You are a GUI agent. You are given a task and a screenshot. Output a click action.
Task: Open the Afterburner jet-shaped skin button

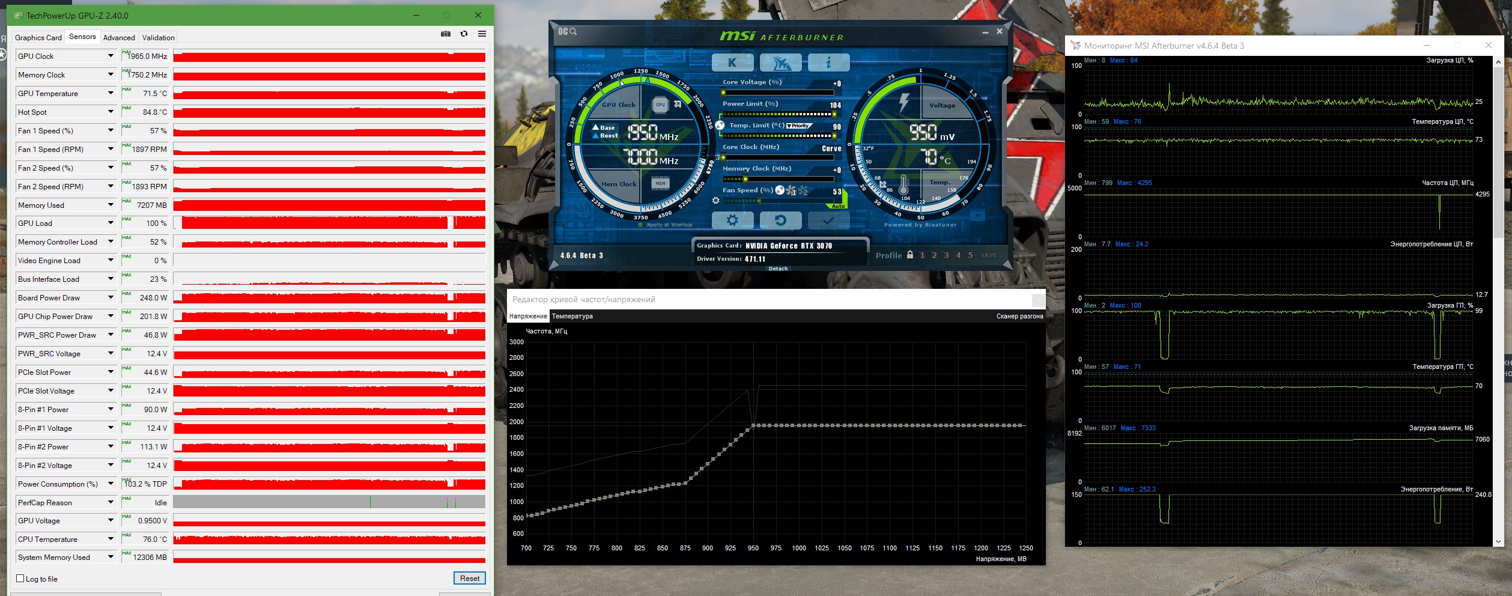point(780,62)
